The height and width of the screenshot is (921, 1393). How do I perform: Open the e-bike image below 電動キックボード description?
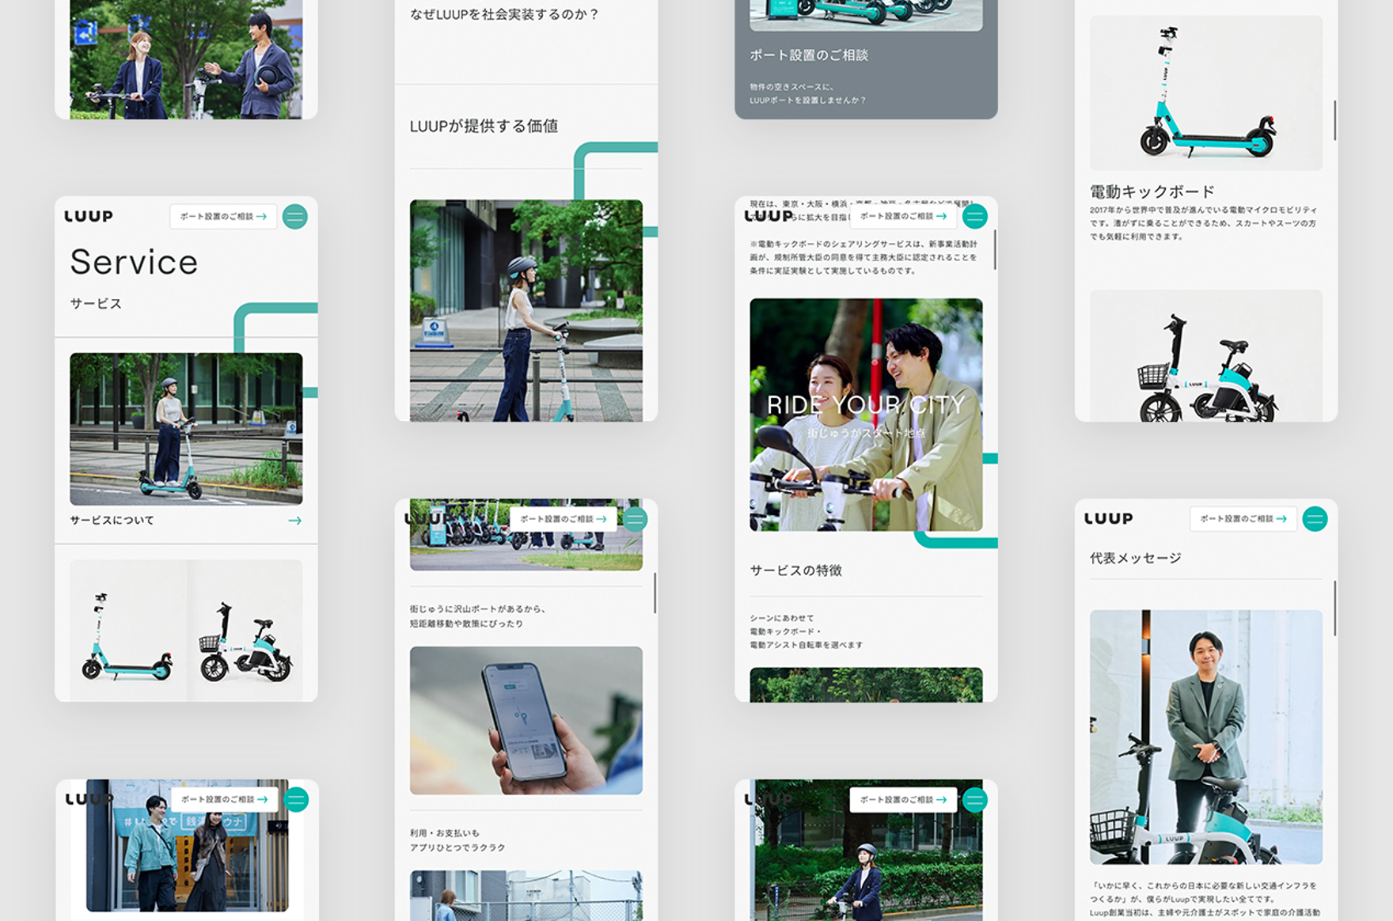[x=1206, y=356]
